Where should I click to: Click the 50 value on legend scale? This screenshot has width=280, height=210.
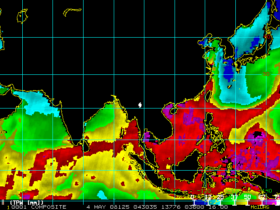pos(247,197)
